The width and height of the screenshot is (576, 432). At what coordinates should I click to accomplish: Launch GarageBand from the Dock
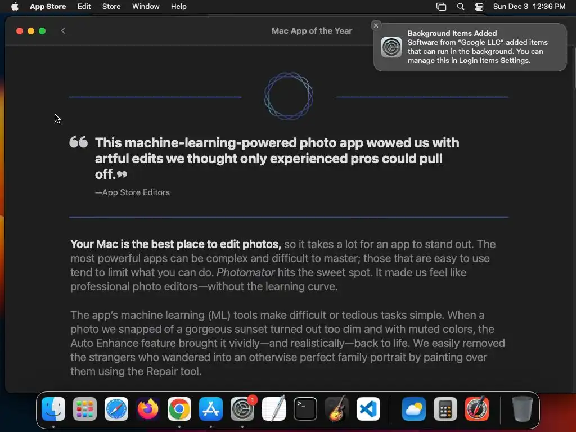click(337, 408)
